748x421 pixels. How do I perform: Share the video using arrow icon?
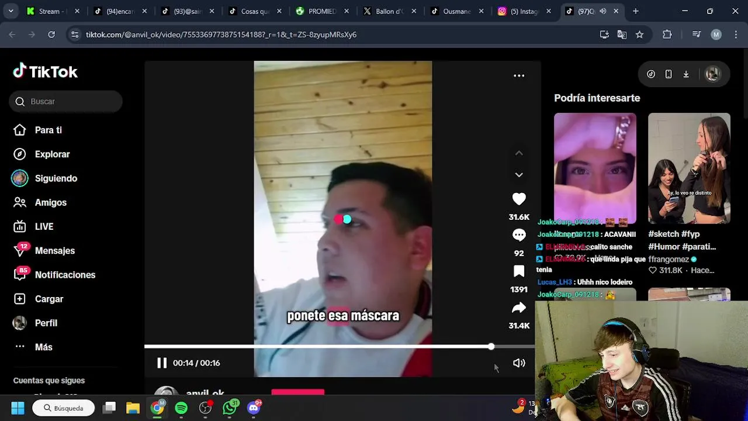click(519, 308)
